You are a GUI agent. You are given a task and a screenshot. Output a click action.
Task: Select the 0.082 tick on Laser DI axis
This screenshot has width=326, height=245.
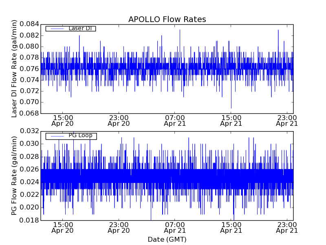tap(29, 36)
